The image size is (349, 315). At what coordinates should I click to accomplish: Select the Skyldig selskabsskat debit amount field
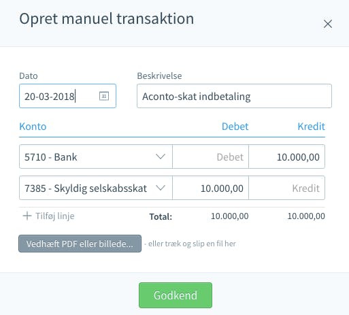(210, 188)
